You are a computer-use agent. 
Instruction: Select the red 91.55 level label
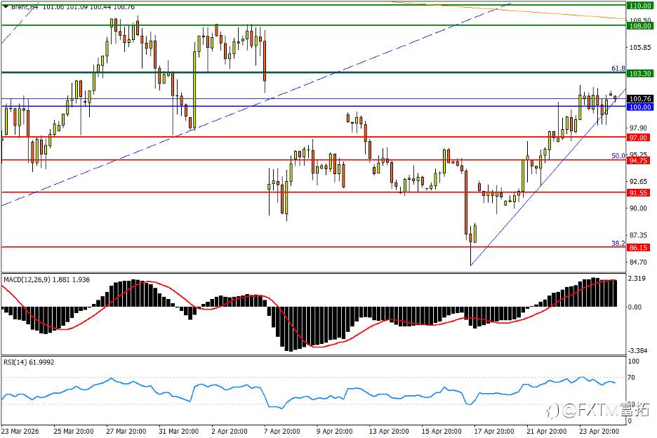pyautogui.click(x=638, y=193)
